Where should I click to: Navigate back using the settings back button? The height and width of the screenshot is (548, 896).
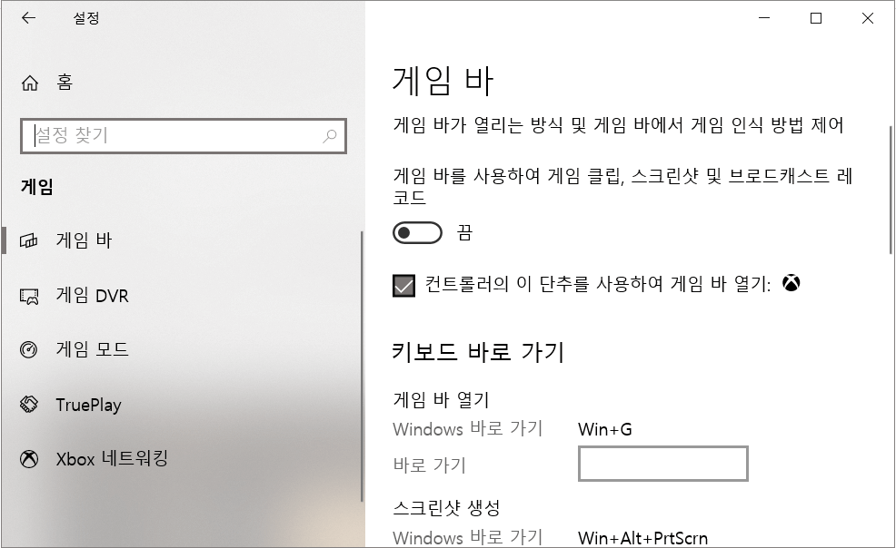tap(28, 17)
